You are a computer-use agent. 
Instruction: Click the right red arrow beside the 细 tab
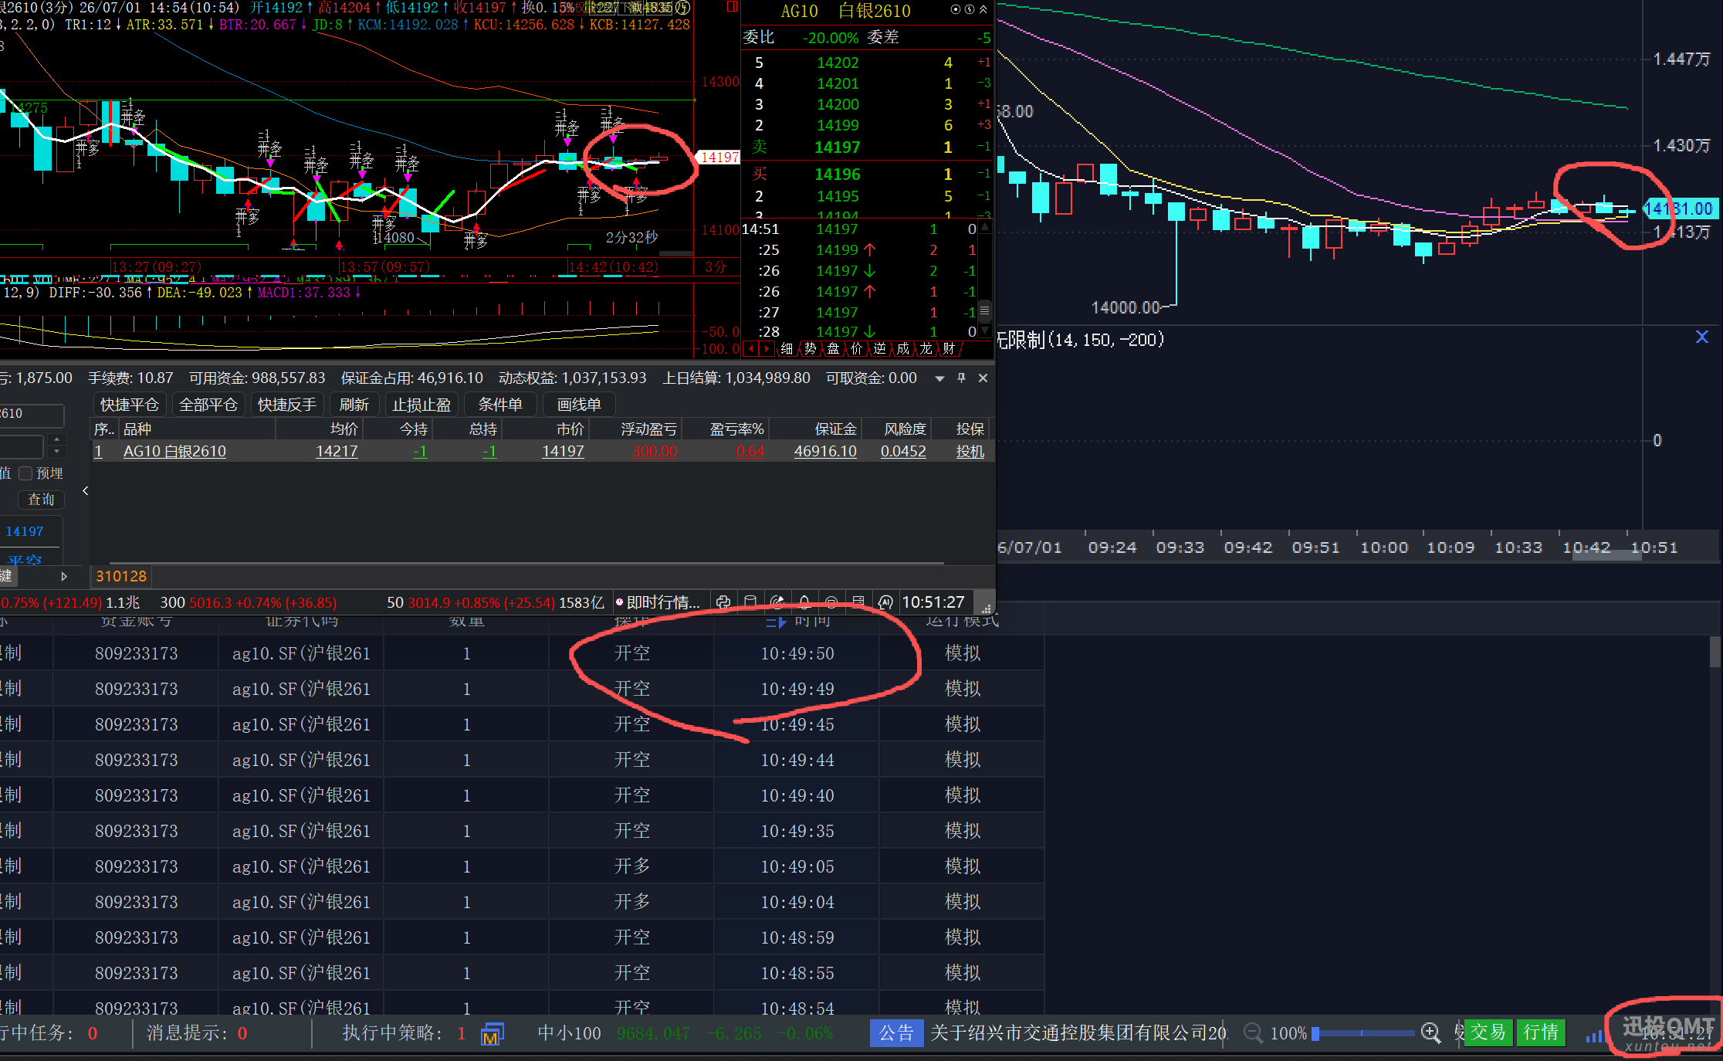(767, 349)
